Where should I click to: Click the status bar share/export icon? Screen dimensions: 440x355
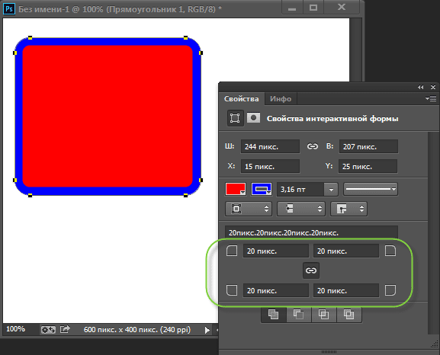pos(65,329)
